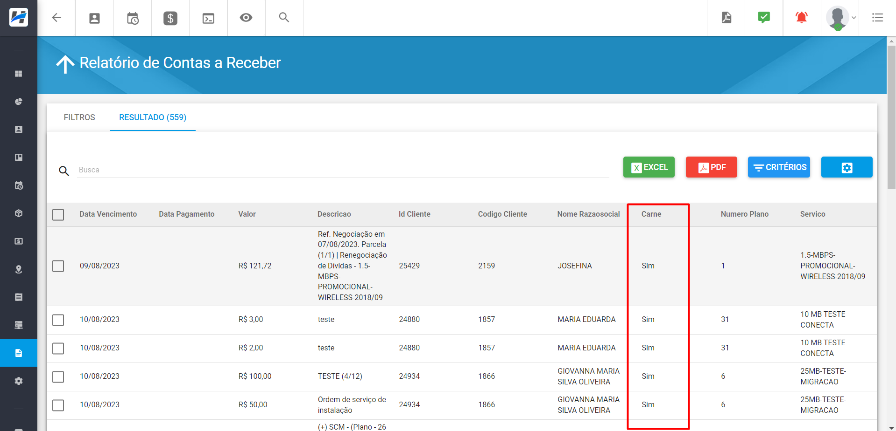This screenshot has height=431, width=896.
Task: Click the Carne column header
Action: click(651, 214)
